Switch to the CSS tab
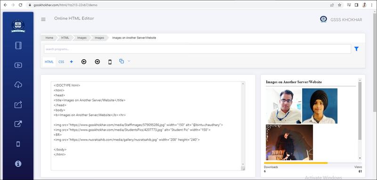This screenshot has width=377, height=180. [61, 62]
